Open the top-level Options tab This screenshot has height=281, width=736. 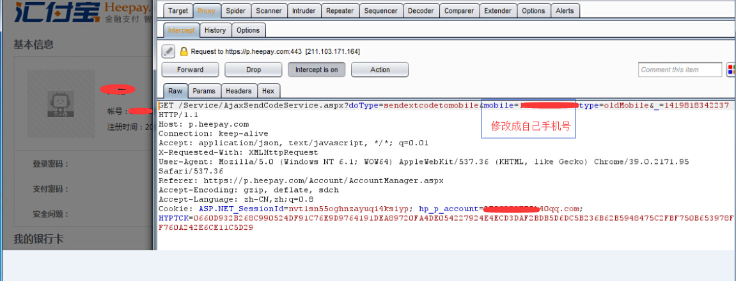click(533, 11)
